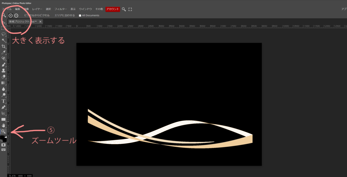Select the Brush tool
The width and height of the screenshot is (347, 177).
click(x=4, y=64)
